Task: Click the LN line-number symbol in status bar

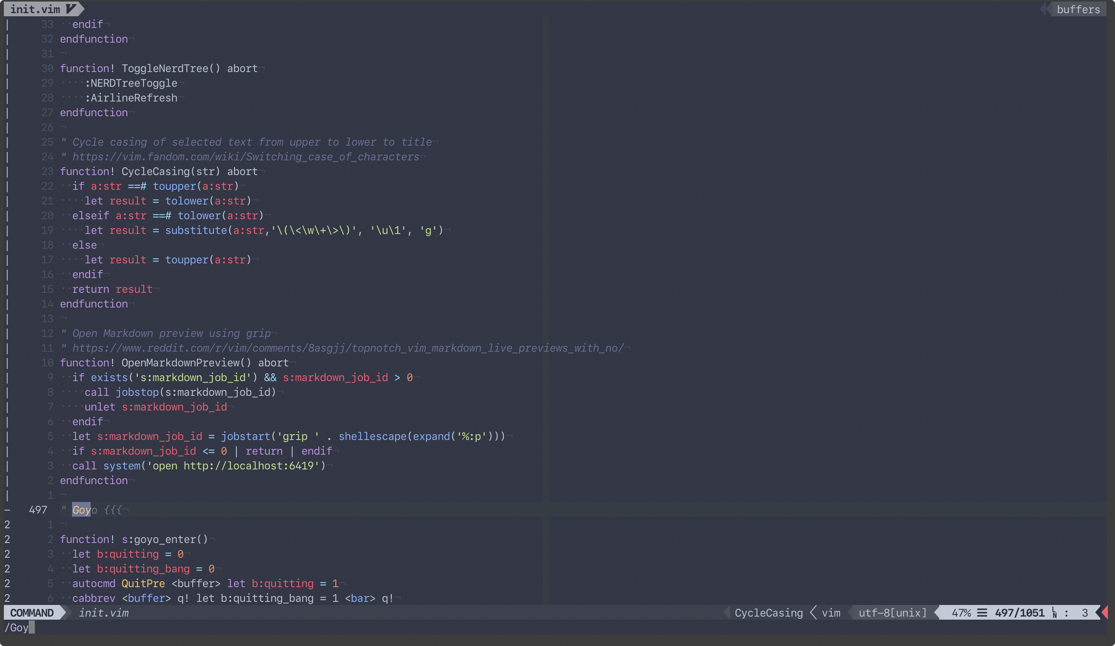Action: point(1054,613)
